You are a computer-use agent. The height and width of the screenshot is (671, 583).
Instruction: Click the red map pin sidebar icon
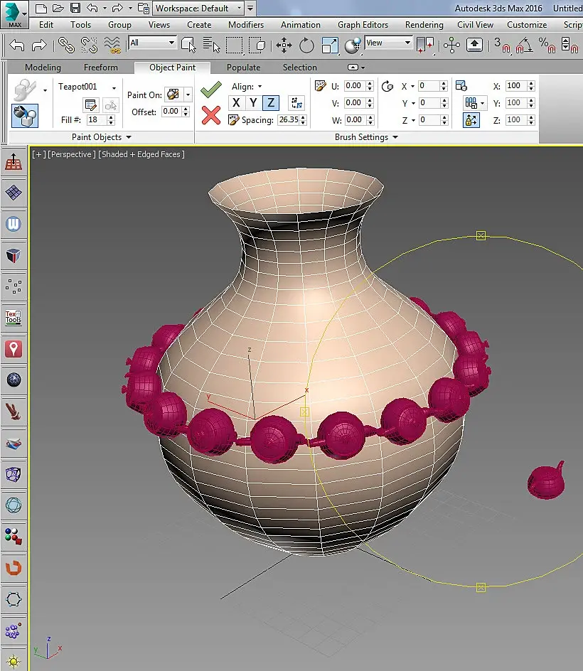coord(14,348)
